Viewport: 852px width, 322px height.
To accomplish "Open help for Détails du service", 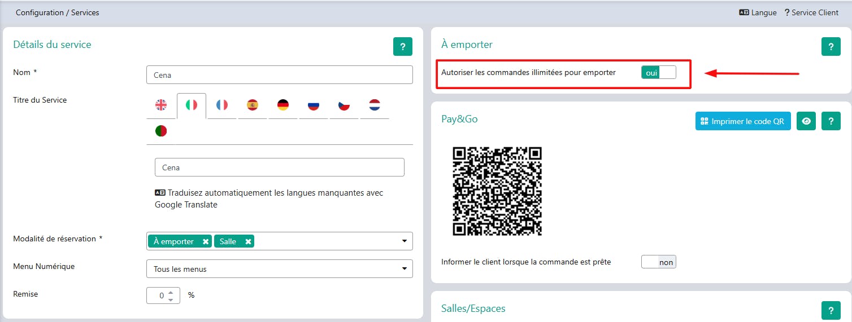I will (403, 46).
